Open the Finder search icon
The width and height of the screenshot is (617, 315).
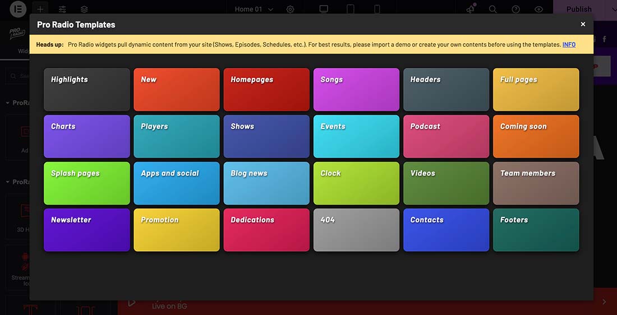click(x=492, y=9)
